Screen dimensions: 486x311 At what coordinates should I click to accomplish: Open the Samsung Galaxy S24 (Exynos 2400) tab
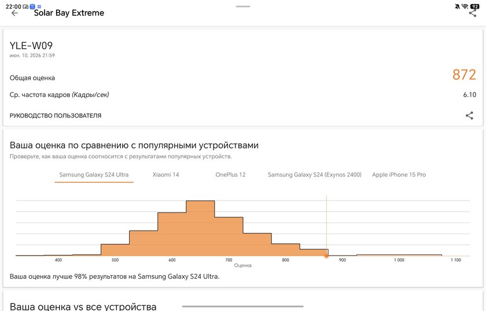[315, 175]
